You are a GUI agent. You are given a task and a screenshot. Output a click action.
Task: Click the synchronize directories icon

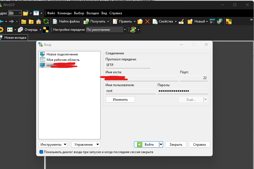click(229, 21)
